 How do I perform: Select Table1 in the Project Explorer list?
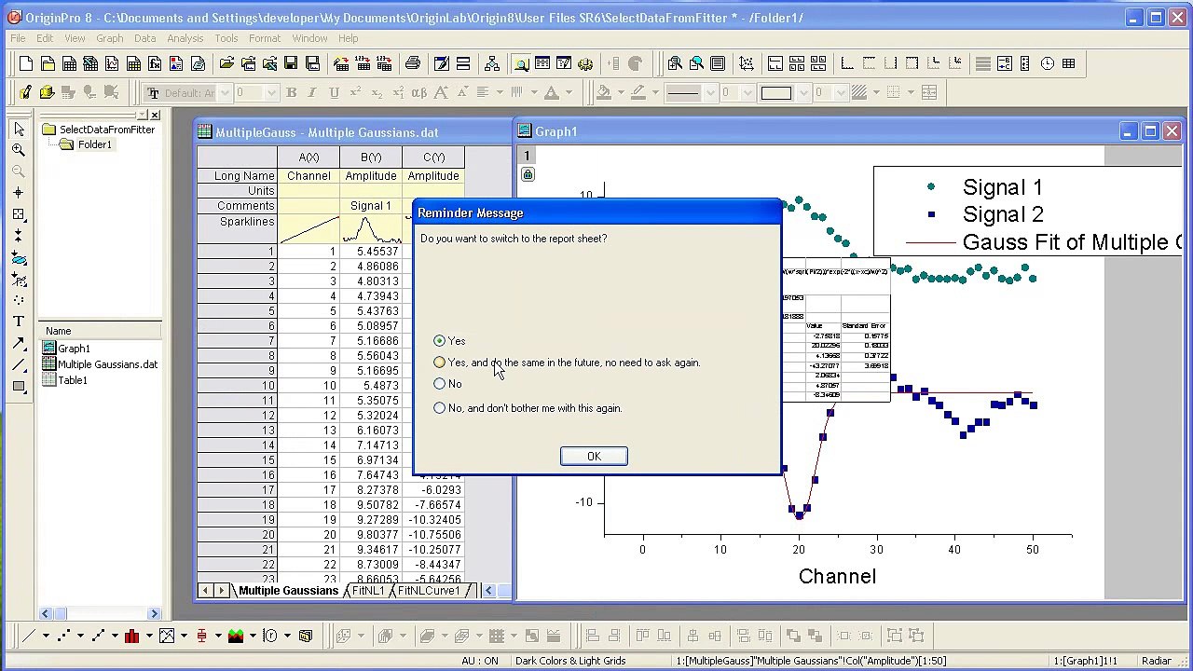tap(72, 380)
